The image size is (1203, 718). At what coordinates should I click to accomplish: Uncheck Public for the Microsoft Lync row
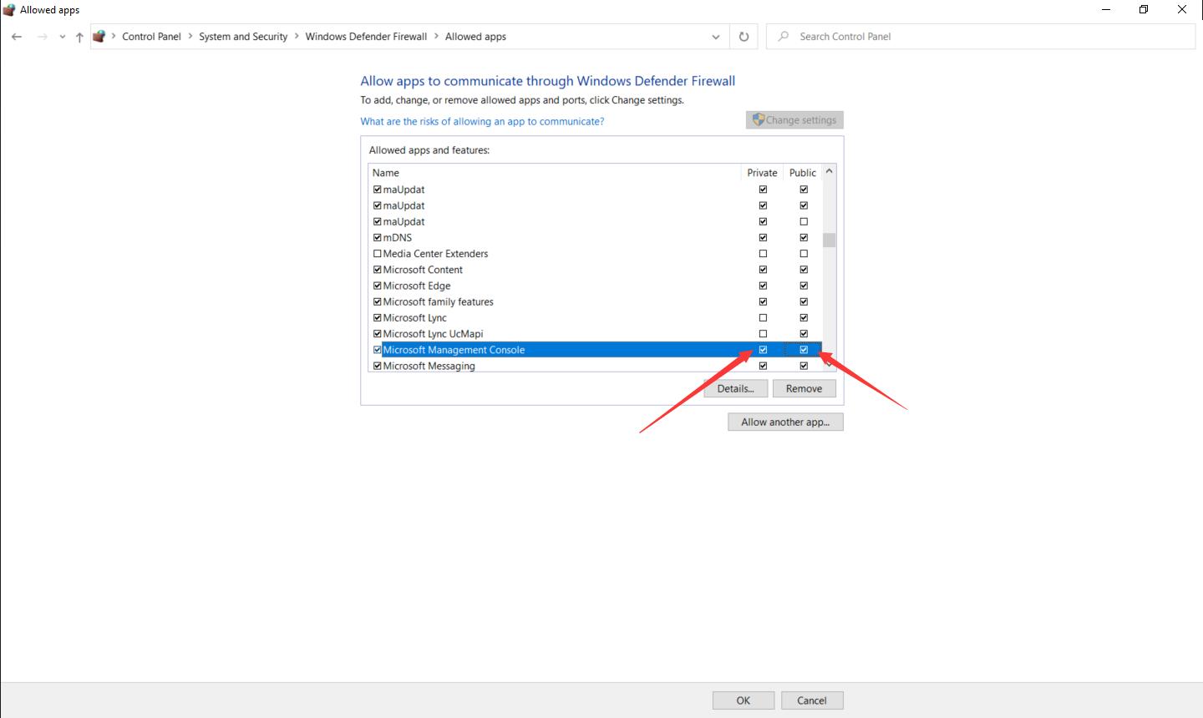click(804, 317)
